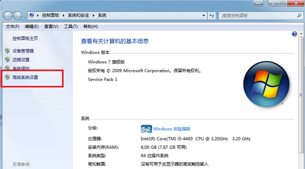Screen dimensions: 305x169
Task: Select 控制面板 in the address breadcrumb
Action: coord(51,15)
